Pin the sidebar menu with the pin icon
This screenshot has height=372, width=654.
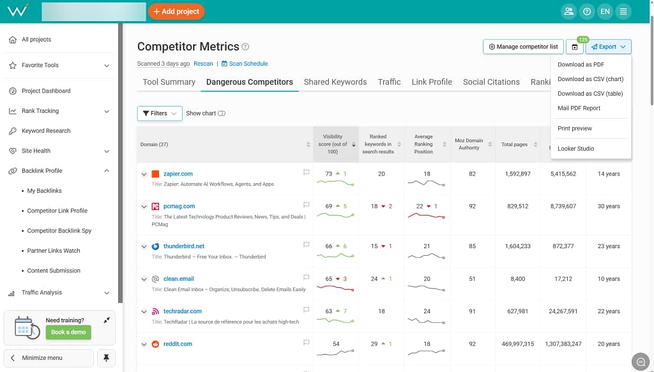pyautogui.click(x=106, y=358)
